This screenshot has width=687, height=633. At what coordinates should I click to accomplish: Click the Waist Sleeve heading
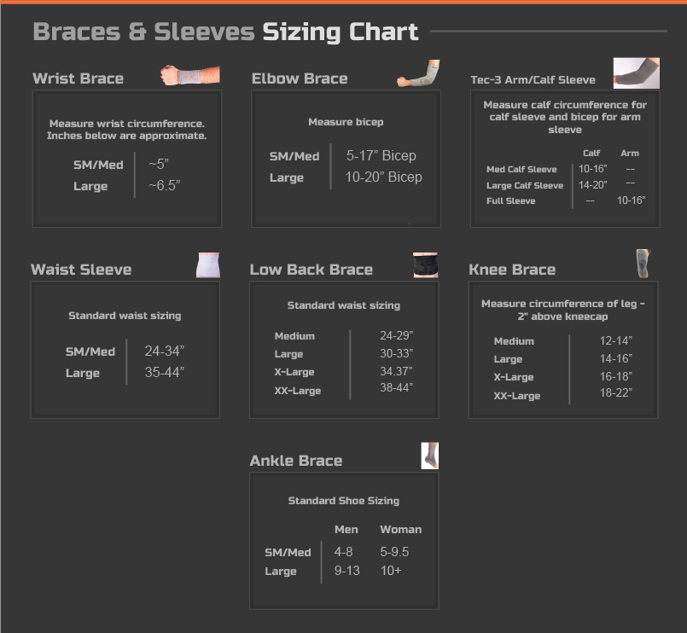coord(81,270)
